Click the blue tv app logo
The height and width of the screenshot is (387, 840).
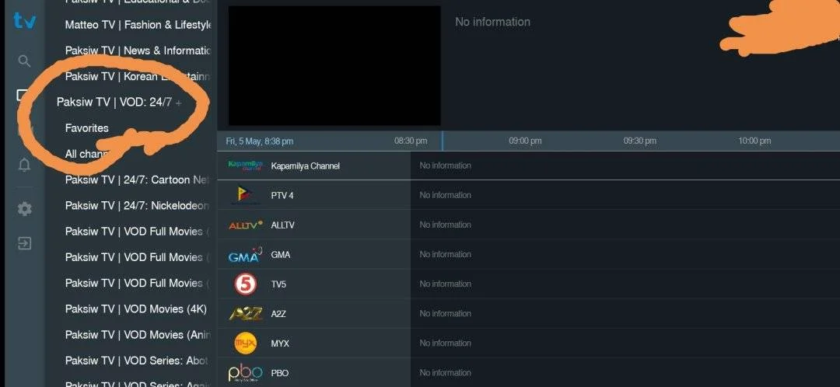(25, 21)
